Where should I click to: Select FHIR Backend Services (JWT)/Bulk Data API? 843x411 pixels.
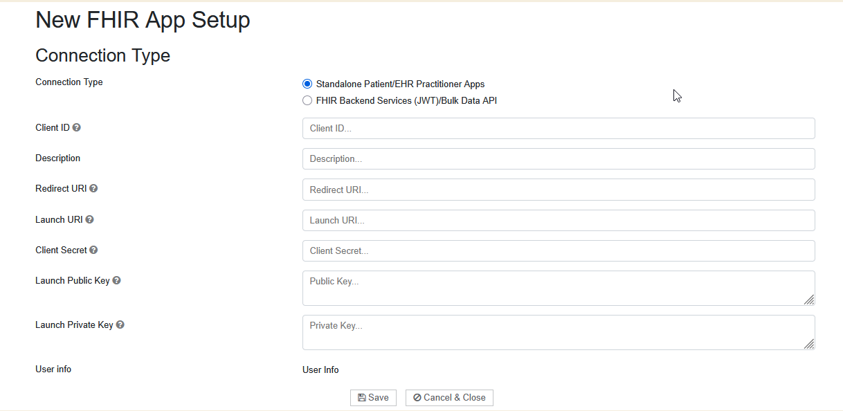tap(307, 100)
